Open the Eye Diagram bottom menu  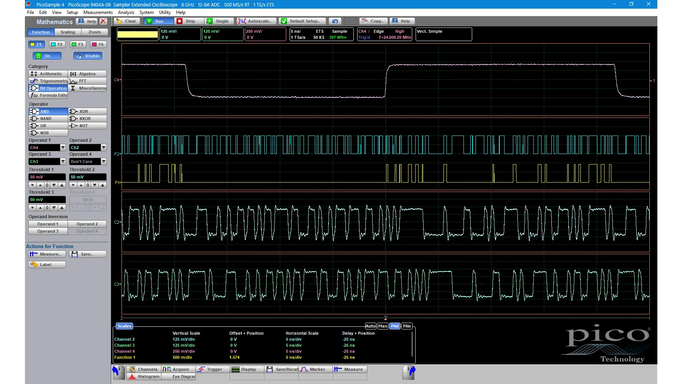point(178,376)
